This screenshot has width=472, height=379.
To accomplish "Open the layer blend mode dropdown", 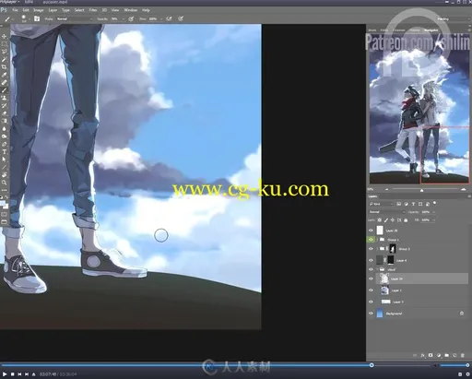I will (x=387, y=212).
